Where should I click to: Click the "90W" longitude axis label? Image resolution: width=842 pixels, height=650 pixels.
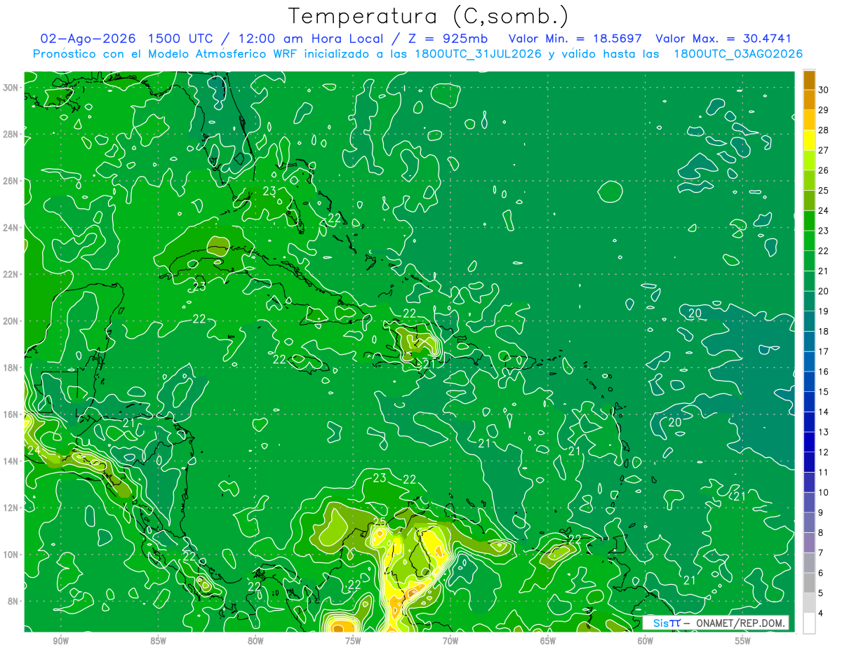tap(61, 641)
